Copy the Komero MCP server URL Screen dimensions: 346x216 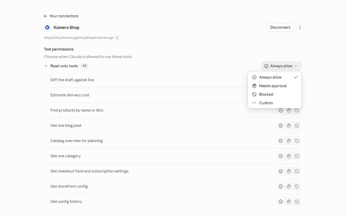click(x=117, y=38)
